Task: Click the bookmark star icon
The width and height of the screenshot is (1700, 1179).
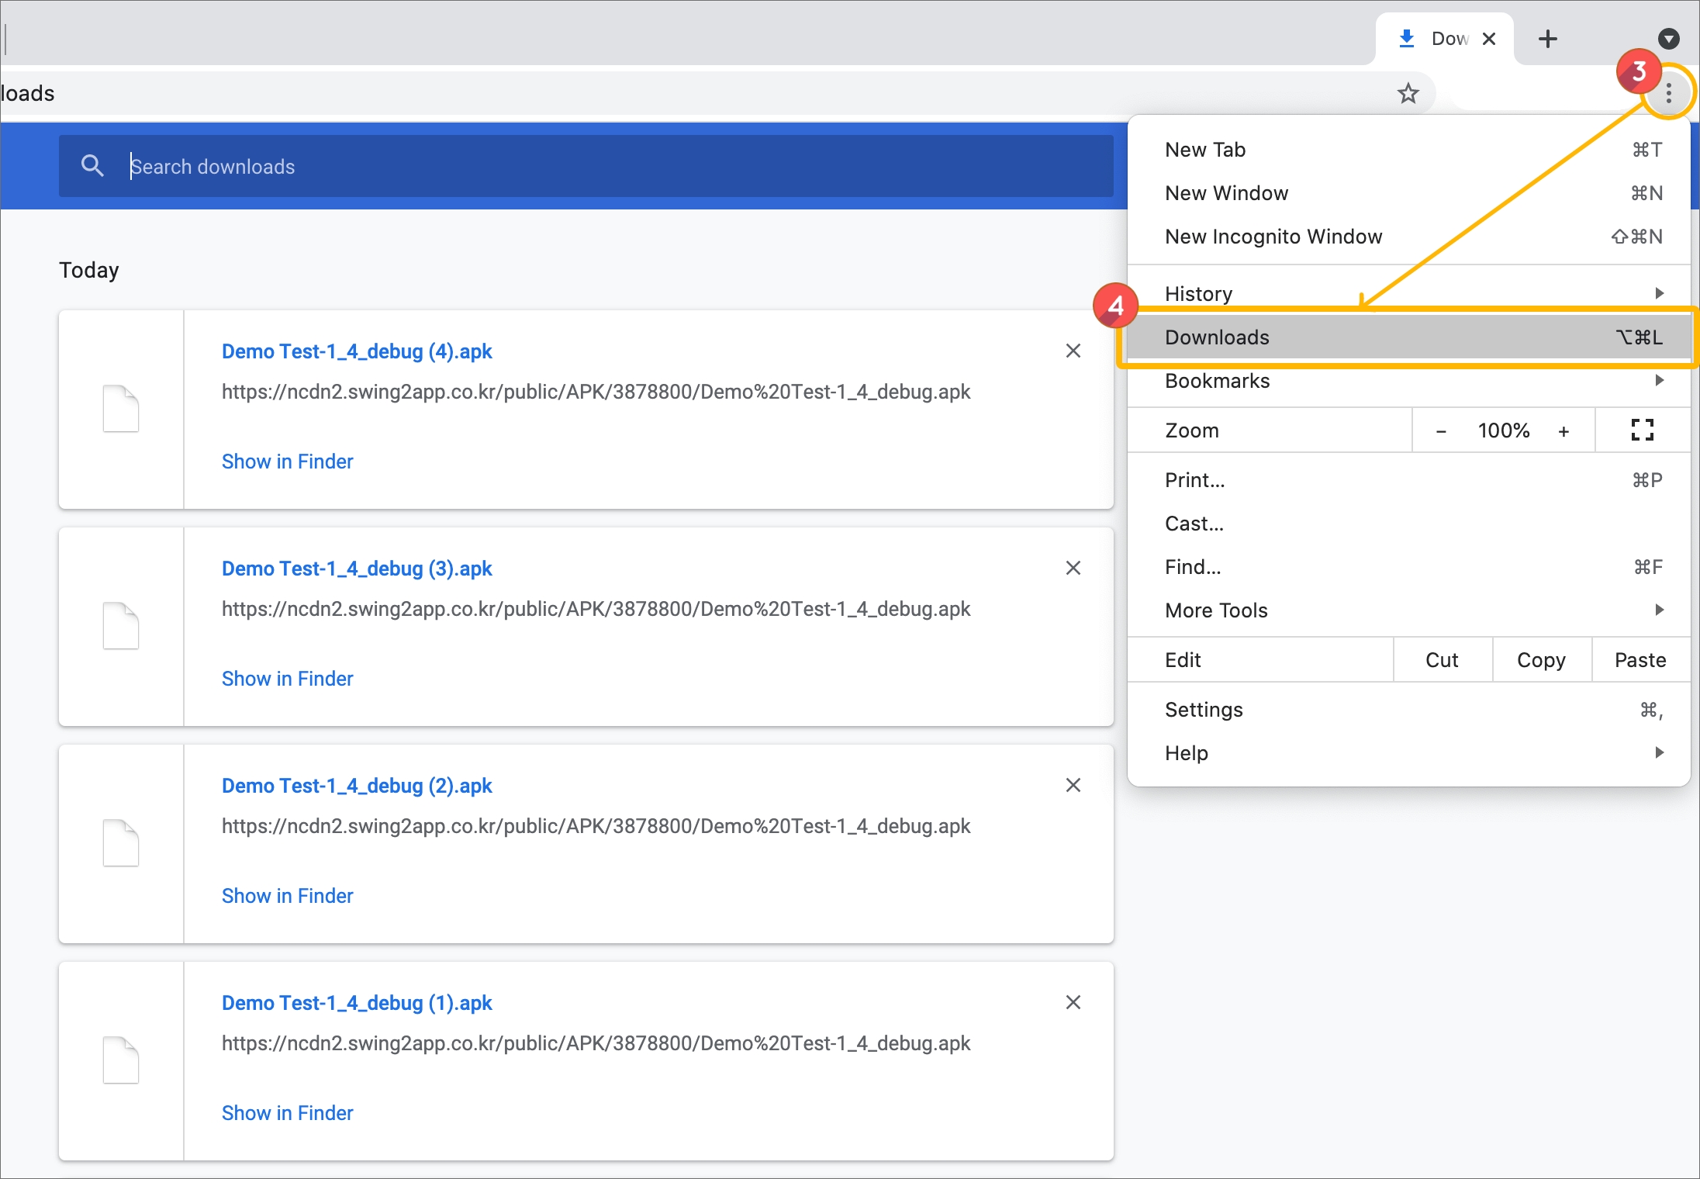Action: pos(1408,94)
